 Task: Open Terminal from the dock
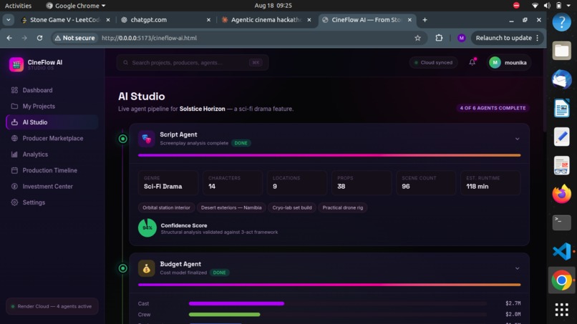[561, 223]
